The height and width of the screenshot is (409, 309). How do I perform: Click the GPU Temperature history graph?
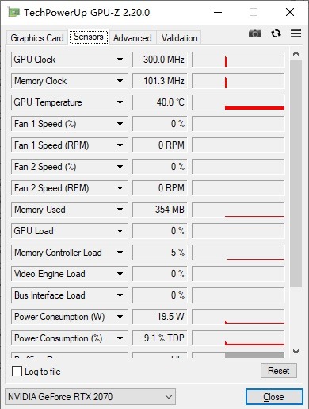click(238, 102)
